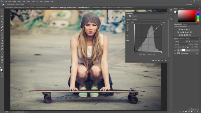Select the Move tool
This screenshot has width=201, height=113.
(2, 11)
